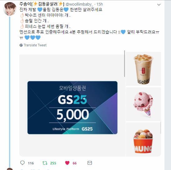The width and height of the screenshot is (171, 170).
Task: Open the GS25 5,000 voucher image
Action: (x=72, y=105)
